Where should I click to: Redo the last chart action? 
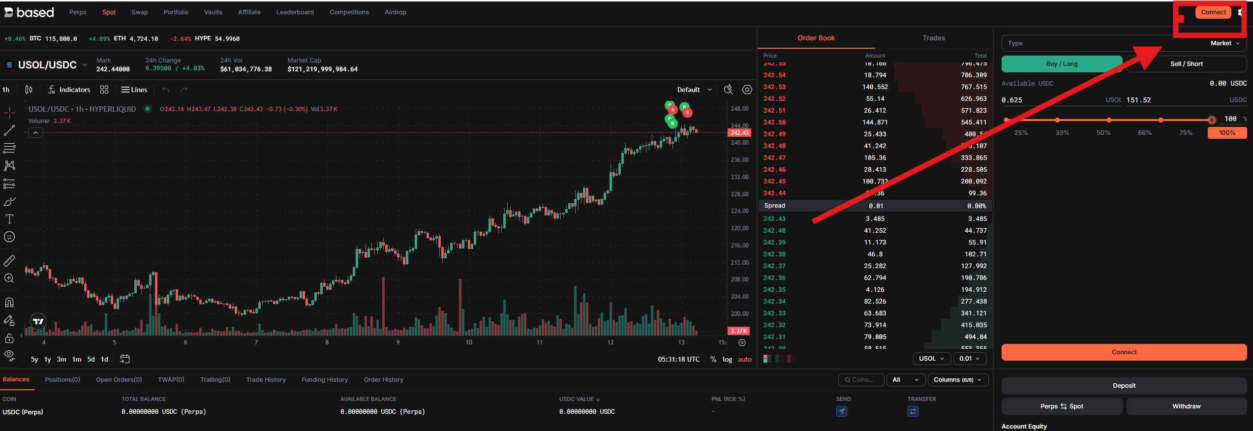point(184,90)
